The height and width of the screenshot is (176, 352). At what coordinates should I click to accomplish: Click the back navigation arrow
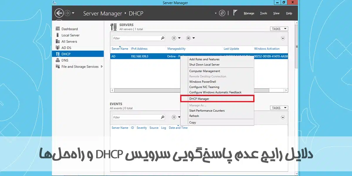(x=59, y=13)
